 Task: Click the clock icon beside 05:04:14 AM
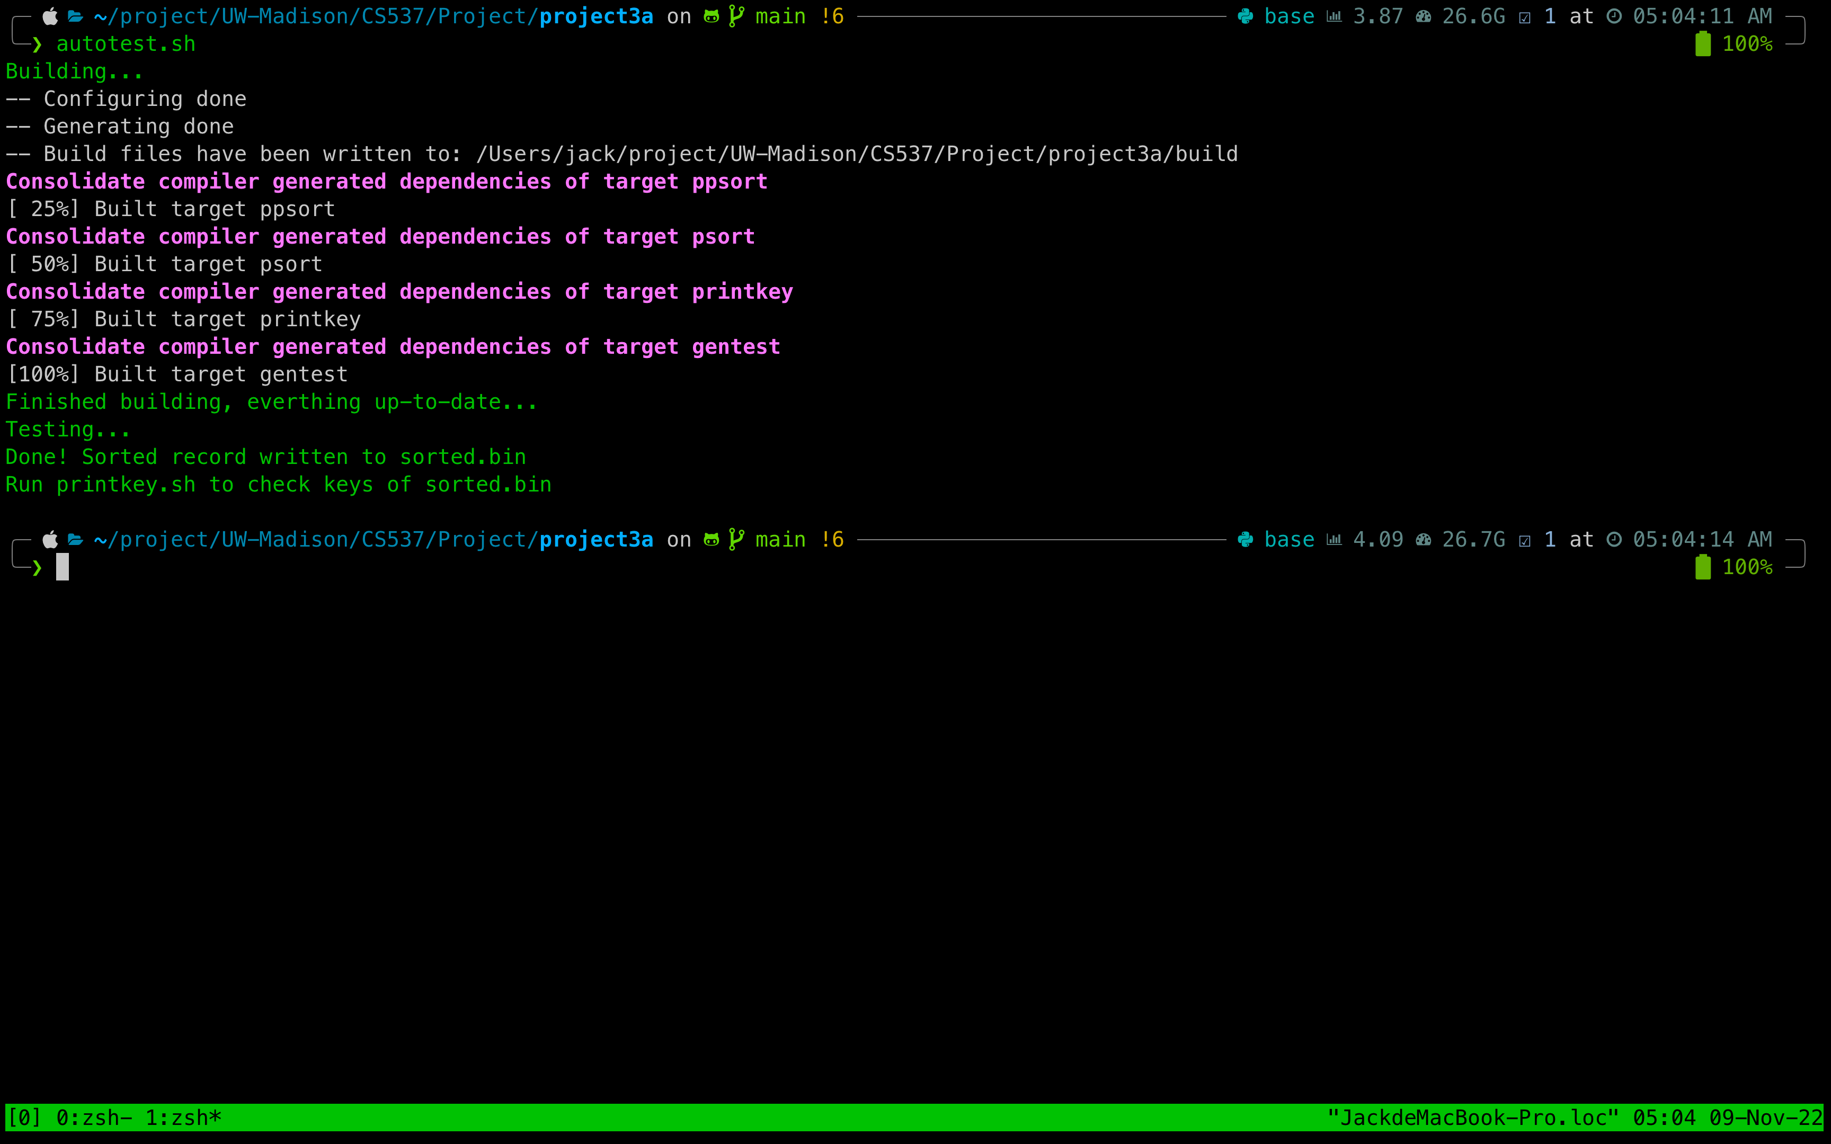(1614, 540)
